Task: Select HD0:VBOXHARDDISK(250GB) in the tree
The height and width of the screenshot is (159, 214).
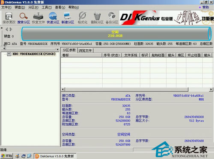Action: pos(34,54)
